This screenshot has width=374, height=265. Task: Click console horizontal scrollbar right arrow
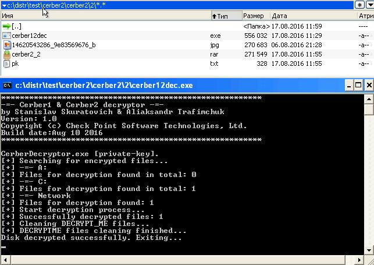(x=359, y=260)
